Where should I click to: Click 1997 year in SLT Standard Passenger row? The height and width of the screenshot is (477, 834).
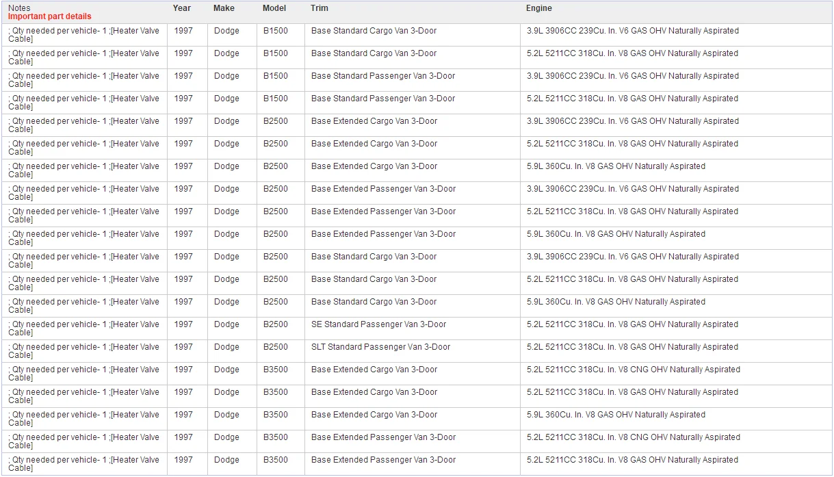tap(183, 347)
